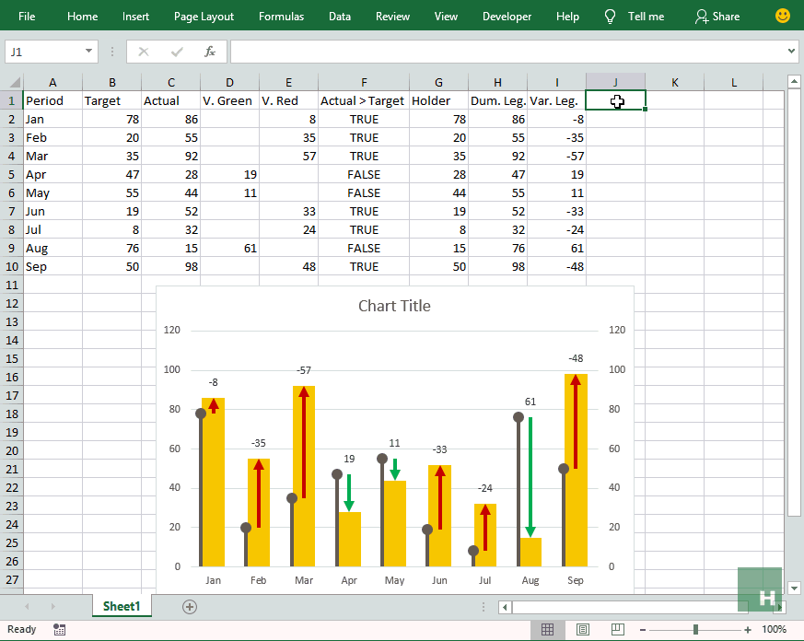Click the smiley feedback icon
804x641 pixels.
(783, 16)
